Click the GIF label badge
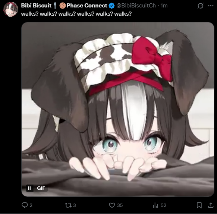The height and width of the screenshot is (214, 217). pos(41,188)
